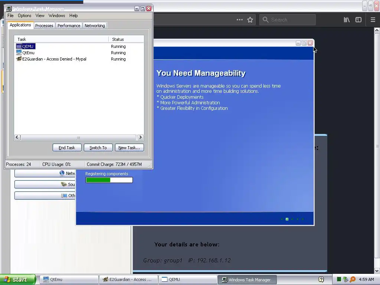Image resolution: width=380 pixels, height=285 pixels.
Task: Click network tray icon
Action: click(345, 279)
